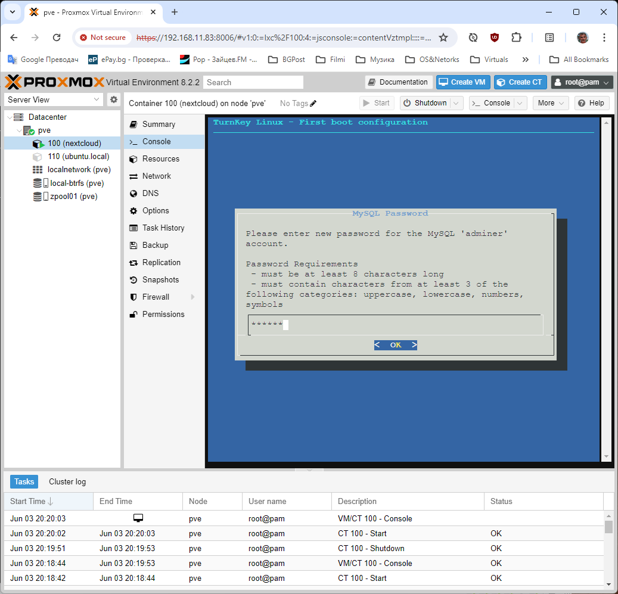Sort tasks by Start Time column
618x594 pixels.
click(48, 502)
